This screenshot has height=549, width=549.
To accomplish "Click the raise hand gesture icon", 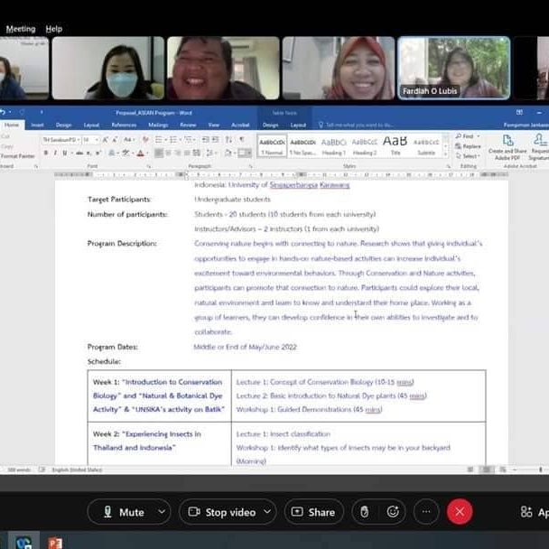I will coord(364,512).
